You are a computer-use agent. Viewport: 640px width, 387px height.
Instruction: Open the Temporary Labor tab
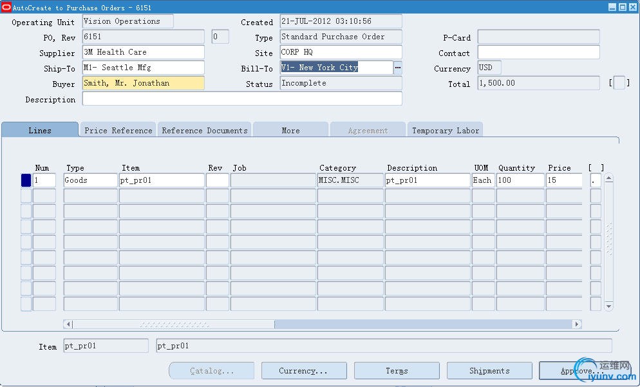coord(446,130)
